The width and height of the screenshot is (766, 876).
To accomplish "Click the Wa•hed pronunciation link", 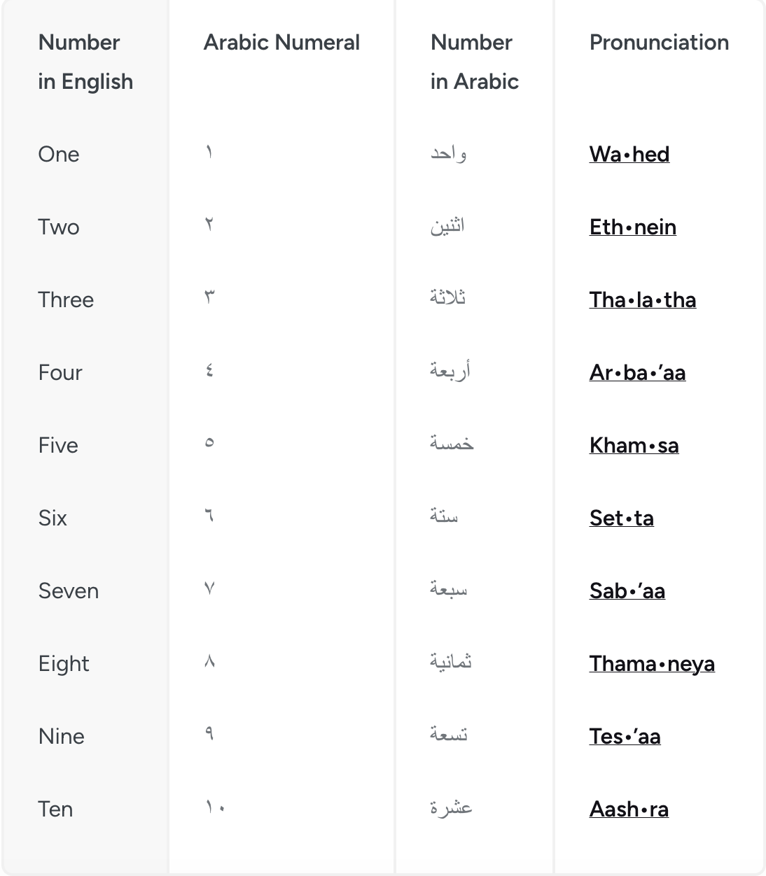I will tap(629, 154).
